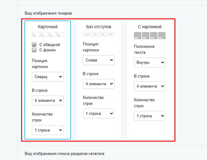Screen dimensions: 207x160
Task: Select the Без отступов display option title
Action: pos(99,27)
